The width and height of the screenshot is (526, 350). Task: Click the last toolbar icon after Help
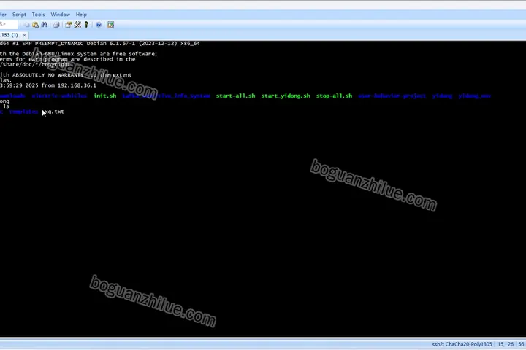click(111, 25)
